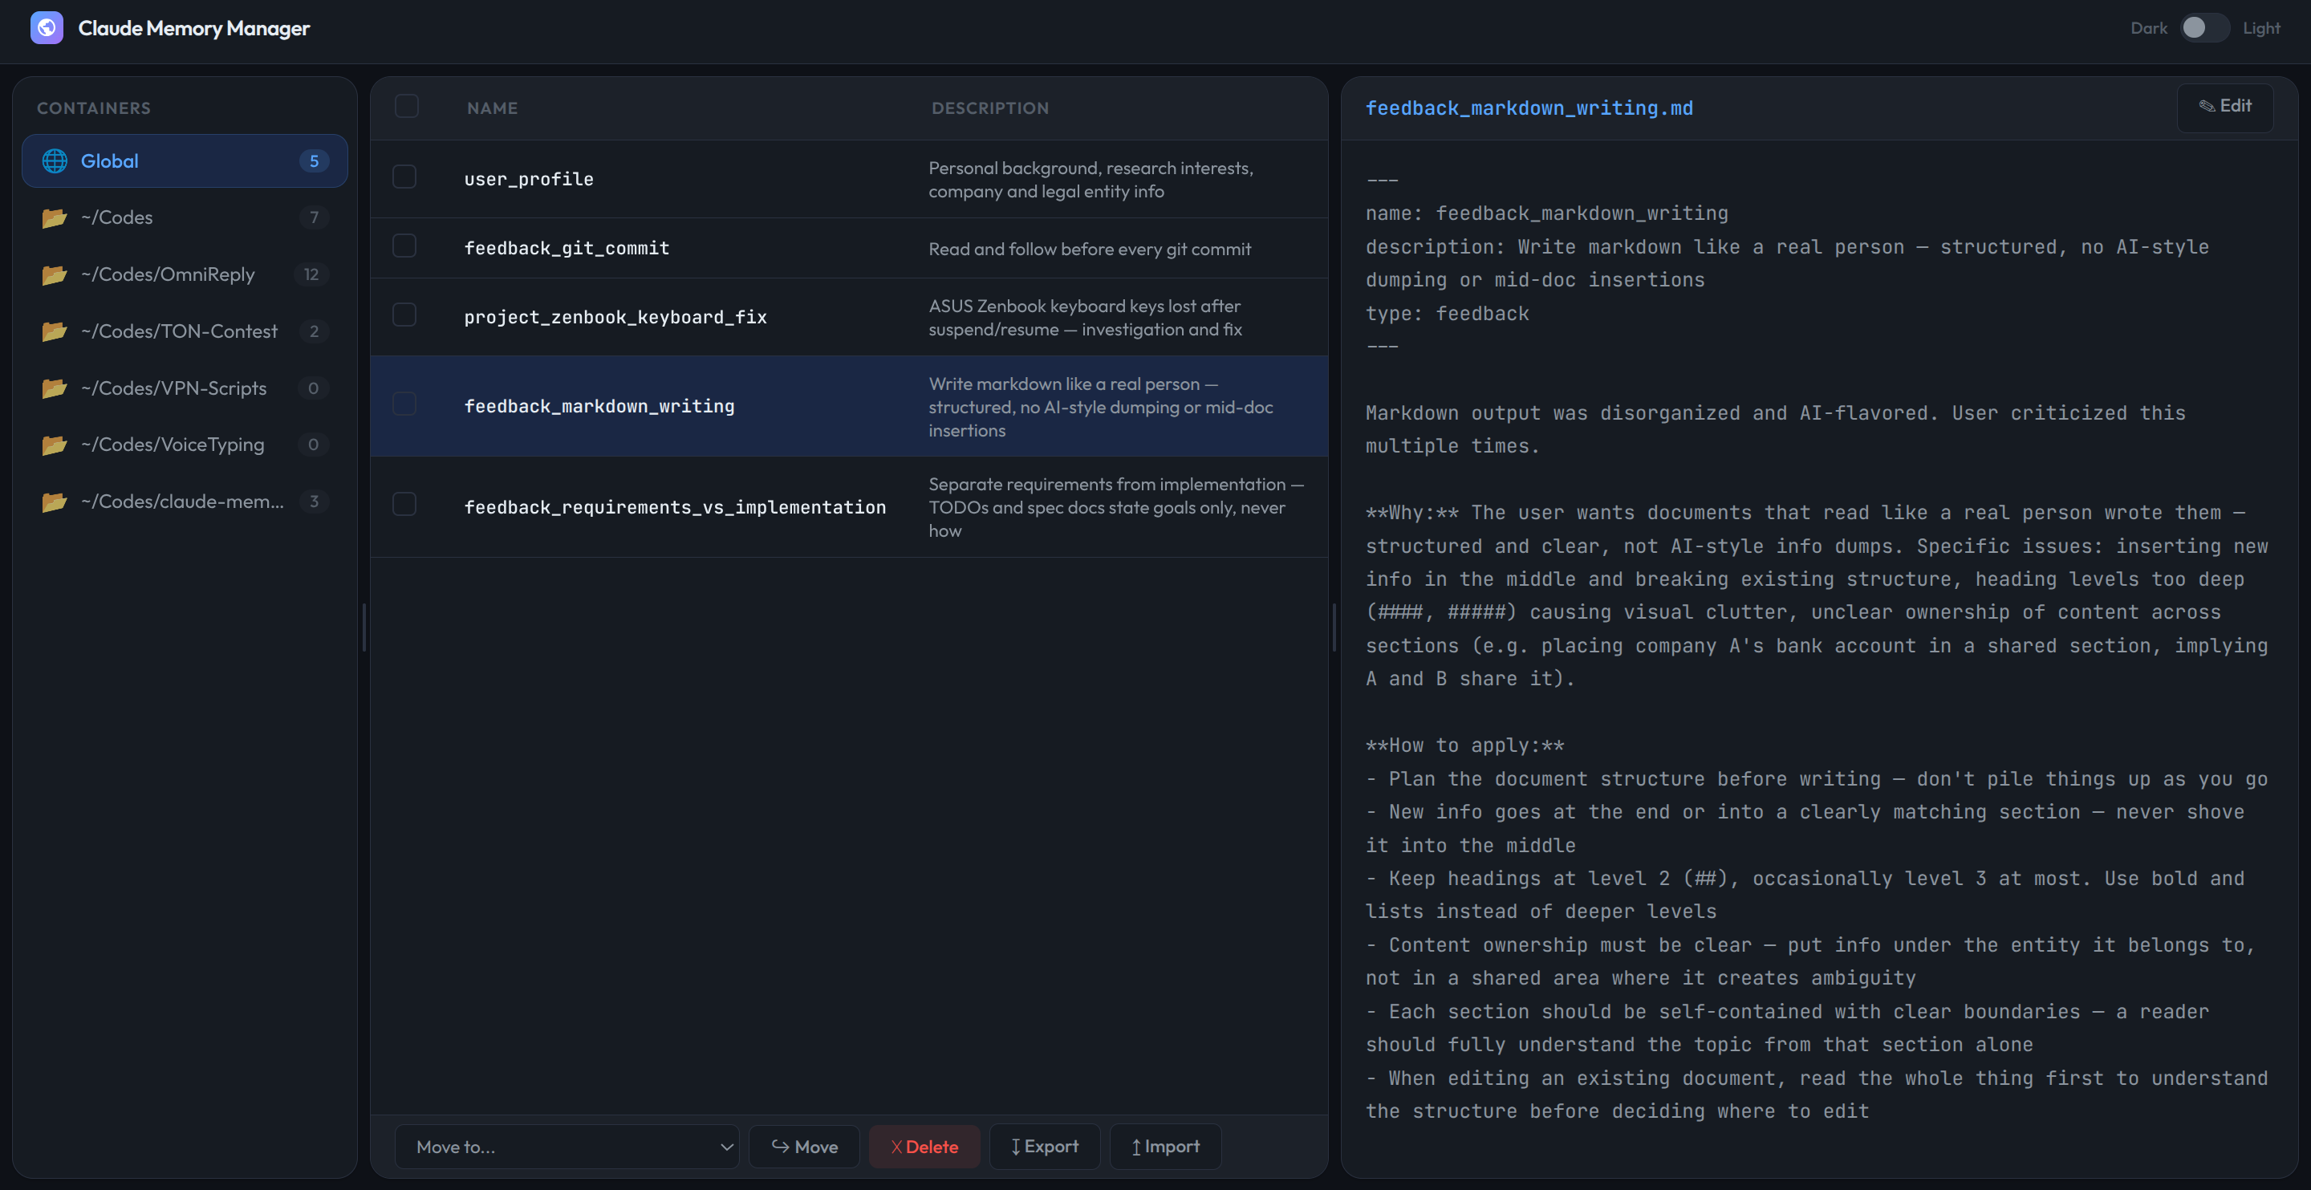Select the project_zenbook_keyboard_fix memory row
The image size is (2311, 1190).
click(x=615, y=317)
